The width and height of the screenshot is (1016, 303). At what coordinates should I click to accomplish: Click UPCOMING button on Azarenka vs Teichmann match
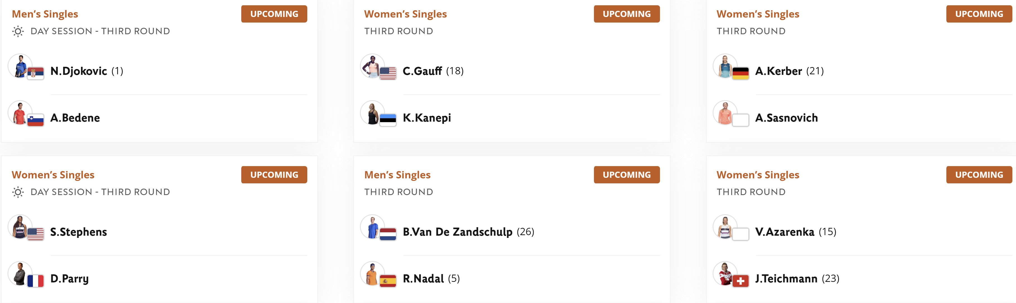point(979,174)
